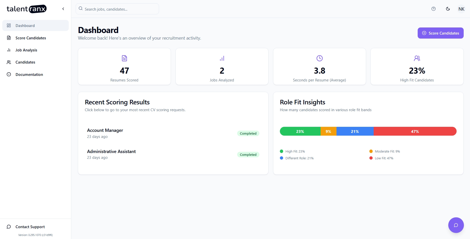Click the search magnifier icon
This screenshot has width=470, height=239.
click(80, 8)
